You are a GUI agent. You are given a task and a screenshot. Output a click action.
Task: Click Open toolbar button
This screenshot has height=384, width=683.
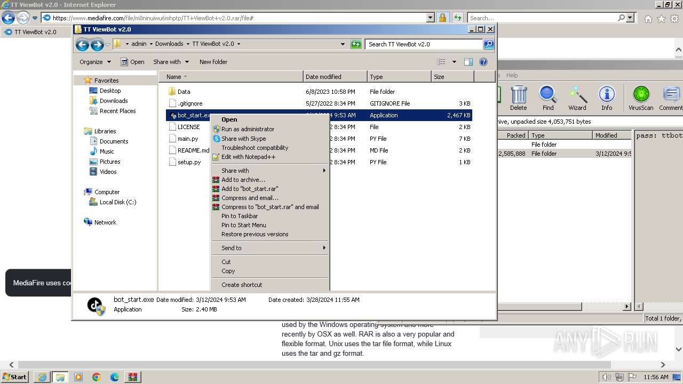tap(132, 62)
